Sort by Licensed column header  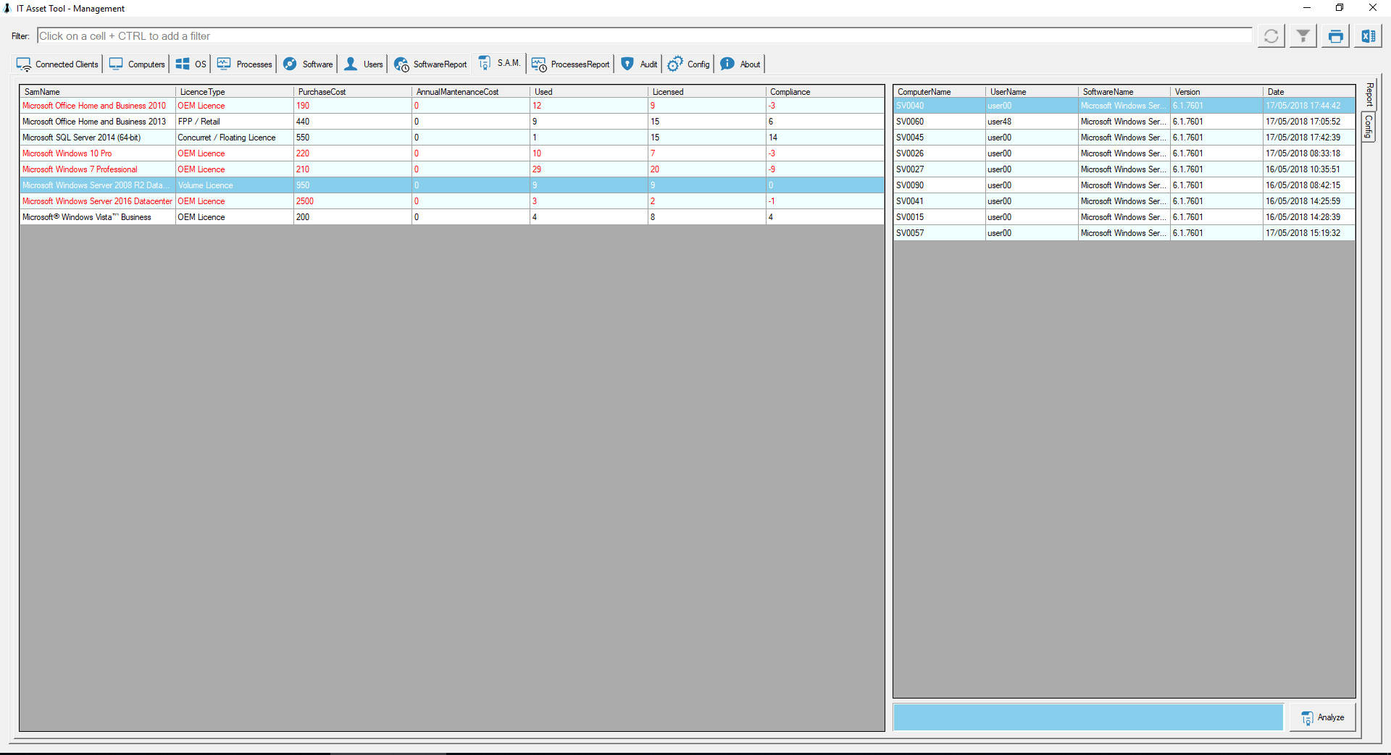pyautogui.click(x=707, y=92)
